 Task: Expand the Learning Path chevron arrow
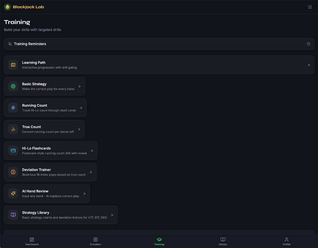pyautogui.click(x=309, y=65)
